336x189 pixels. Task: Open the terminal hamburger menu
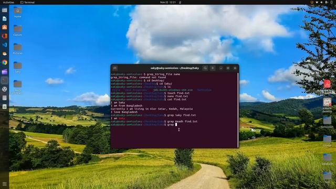[x=213, y=68]
